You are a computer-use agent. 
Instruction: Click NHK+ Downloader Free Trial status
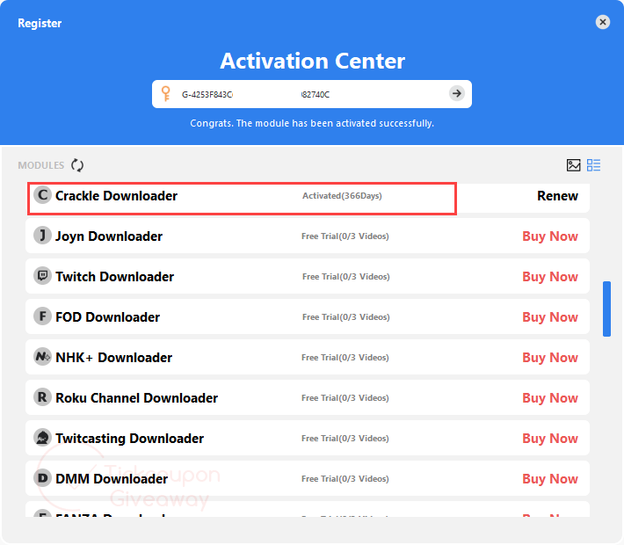pyautogui.click(x=345, y=358)
